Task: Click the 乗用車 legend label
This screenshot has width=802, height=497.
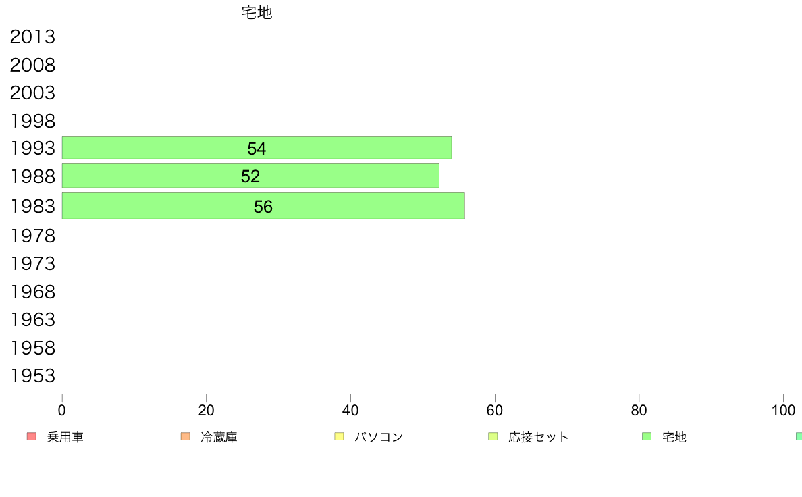Action: coord(65,437)
